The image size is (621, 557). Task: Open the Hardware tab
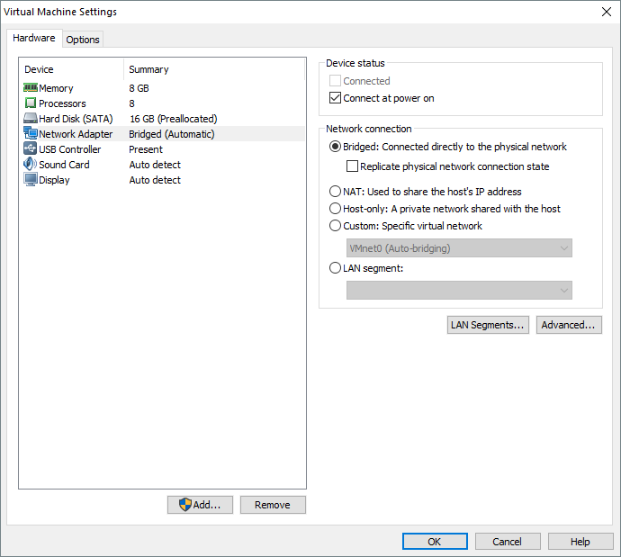(x=34, y=39)
